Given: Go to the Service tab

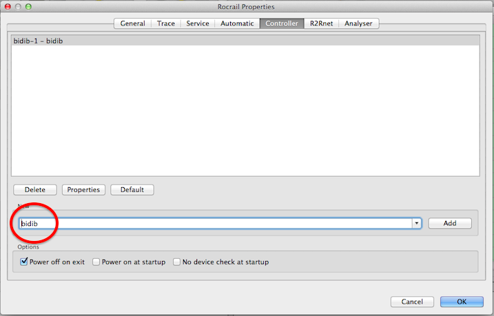Looking at the screenshot, I should click(198, 23).
